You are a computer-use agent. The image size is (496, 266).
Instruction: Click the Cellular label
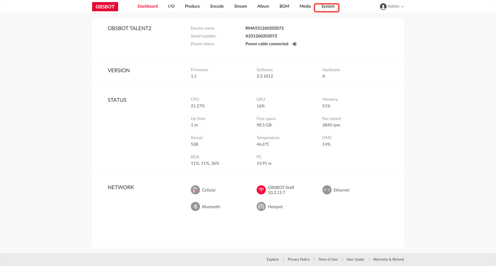click(x=209, y=190)
